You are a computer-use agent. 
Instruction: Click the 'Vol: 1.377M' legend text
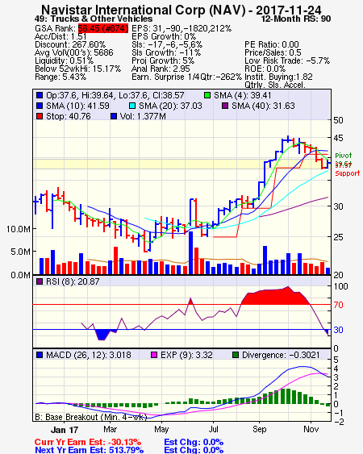(x=143, y=116)
